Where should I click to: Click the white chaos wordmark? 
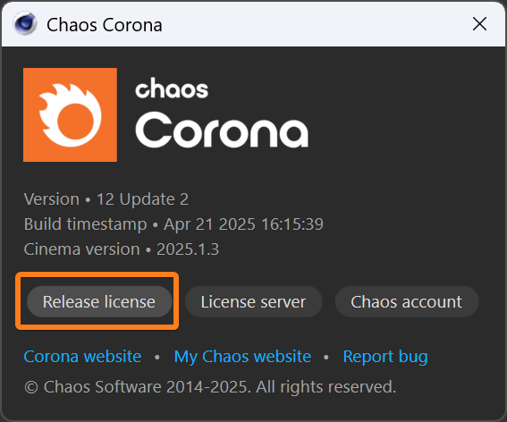click(172, 88)
